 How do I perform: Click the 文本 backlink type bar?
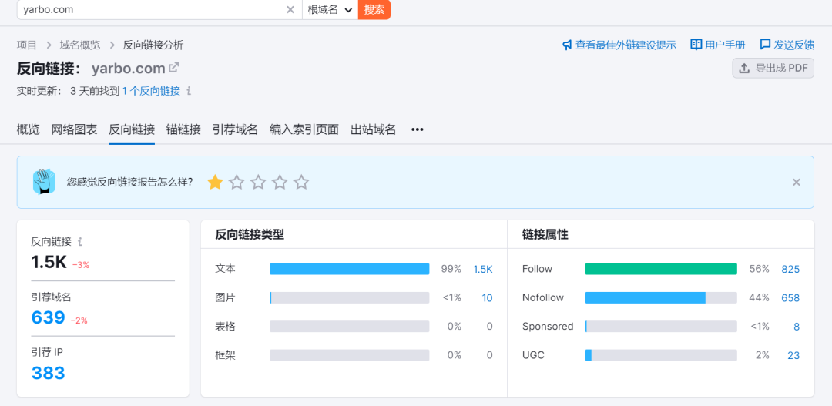tap(349, 269)
